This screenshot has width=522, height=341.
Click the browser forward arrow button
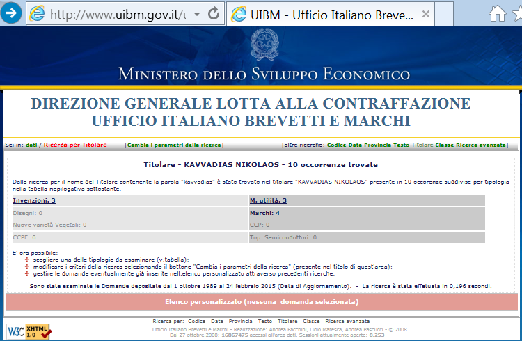click(x=11, y=13)
